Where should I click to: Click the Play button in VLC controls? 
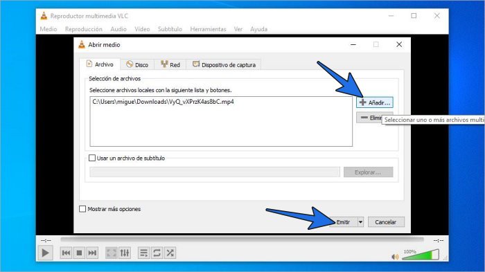pos(45,253)
